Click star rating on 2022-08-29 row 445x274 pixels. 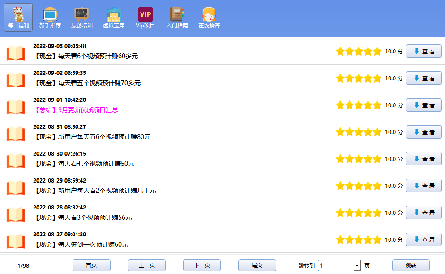click(x=359, y=186)
